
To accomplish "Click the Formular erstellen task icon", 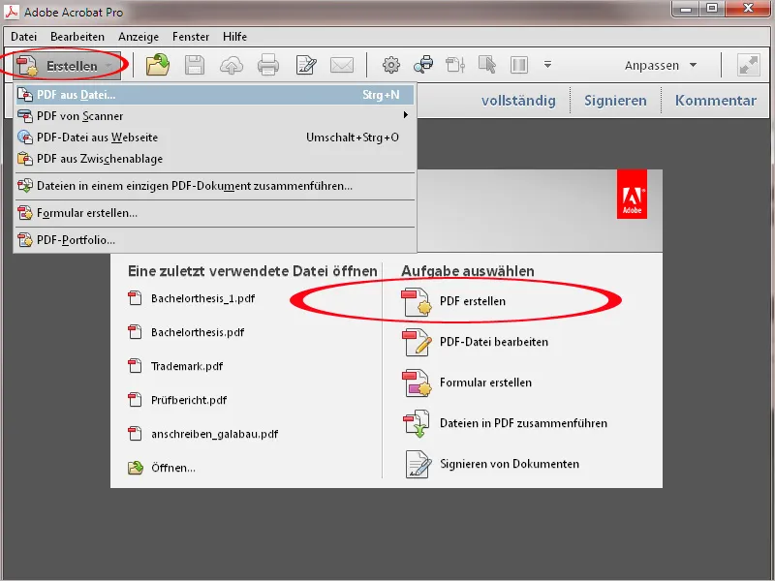I will (417, 383).
